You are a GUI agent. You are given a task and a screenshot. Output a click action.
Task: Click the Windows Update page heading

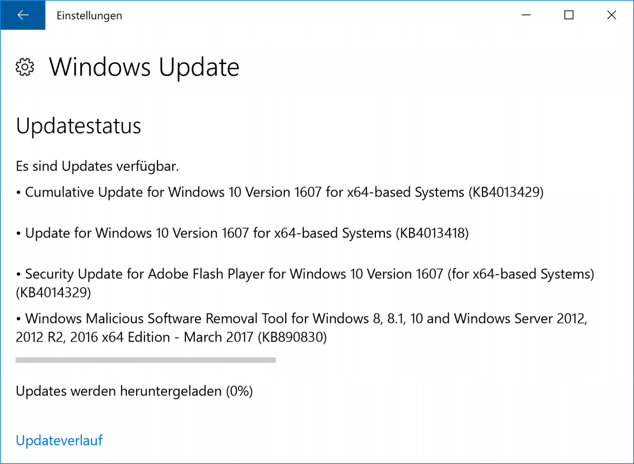pos(144,67)
